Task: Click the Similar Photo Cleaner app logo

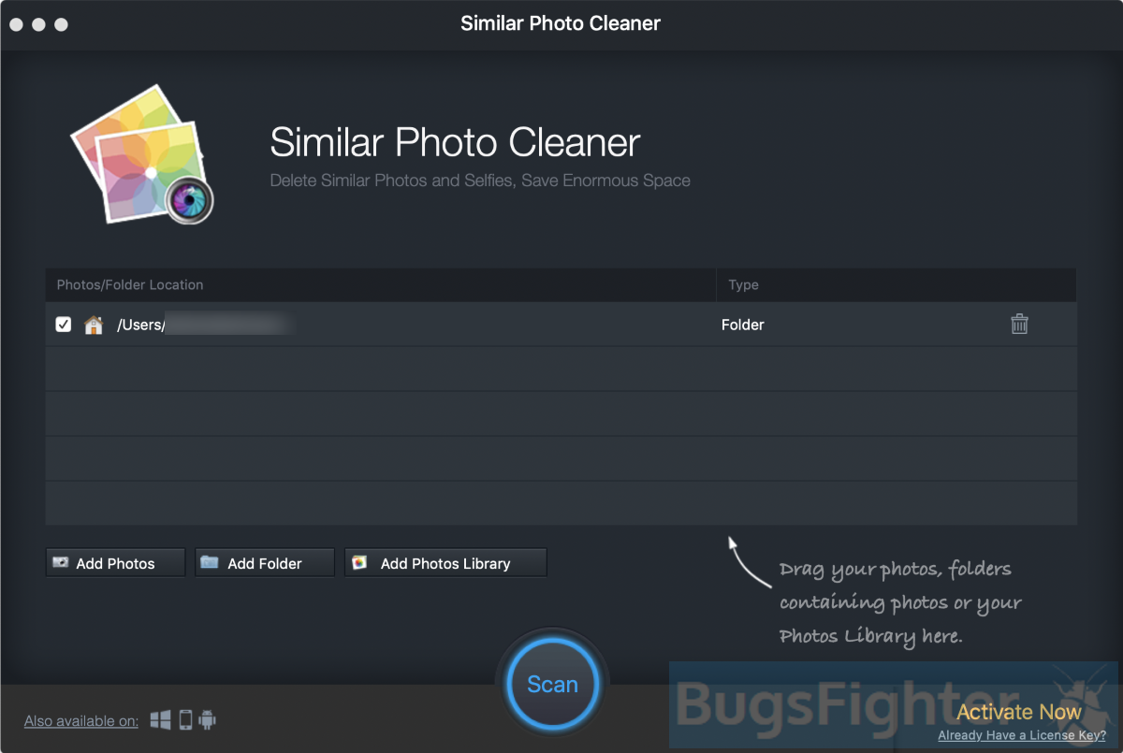Action: pos(142,155)
